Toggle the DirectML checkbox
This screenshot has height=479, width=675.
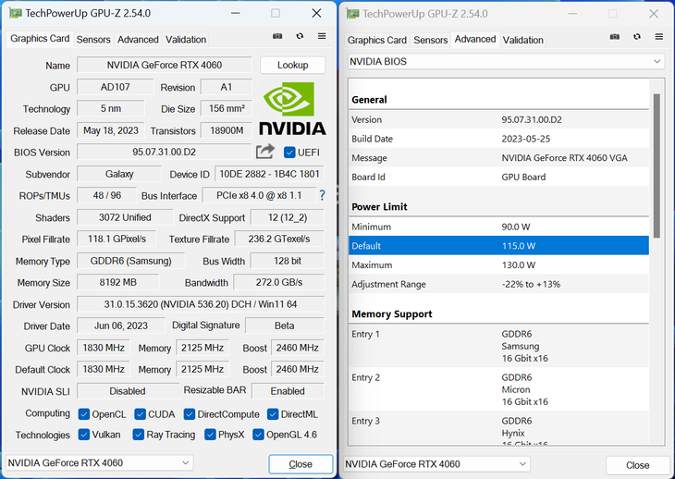[273, 414]
